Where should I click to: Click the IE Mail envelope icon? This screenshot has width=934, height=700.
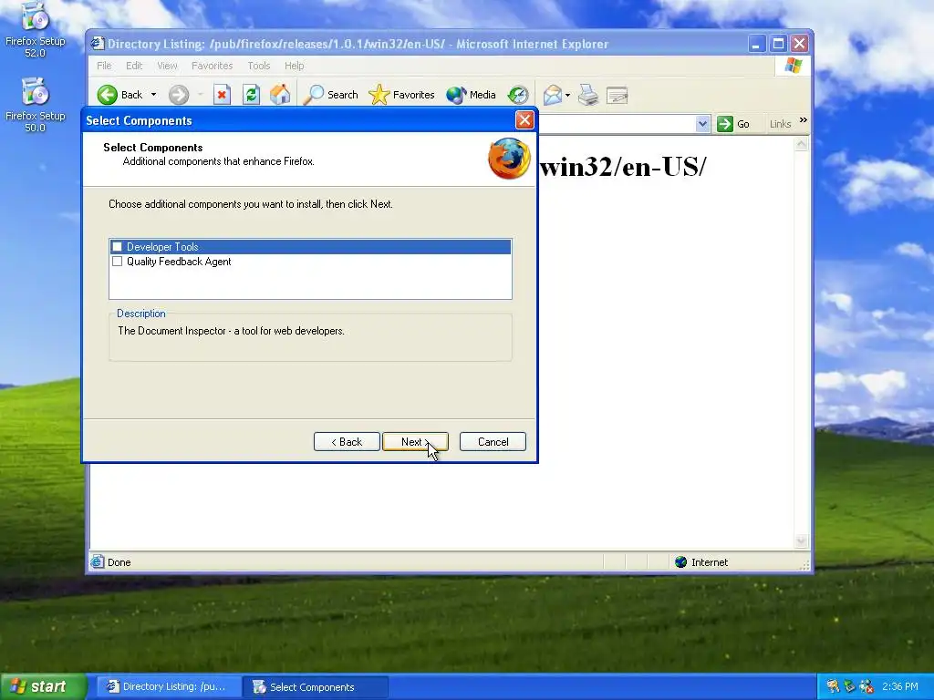coord(552,95)
